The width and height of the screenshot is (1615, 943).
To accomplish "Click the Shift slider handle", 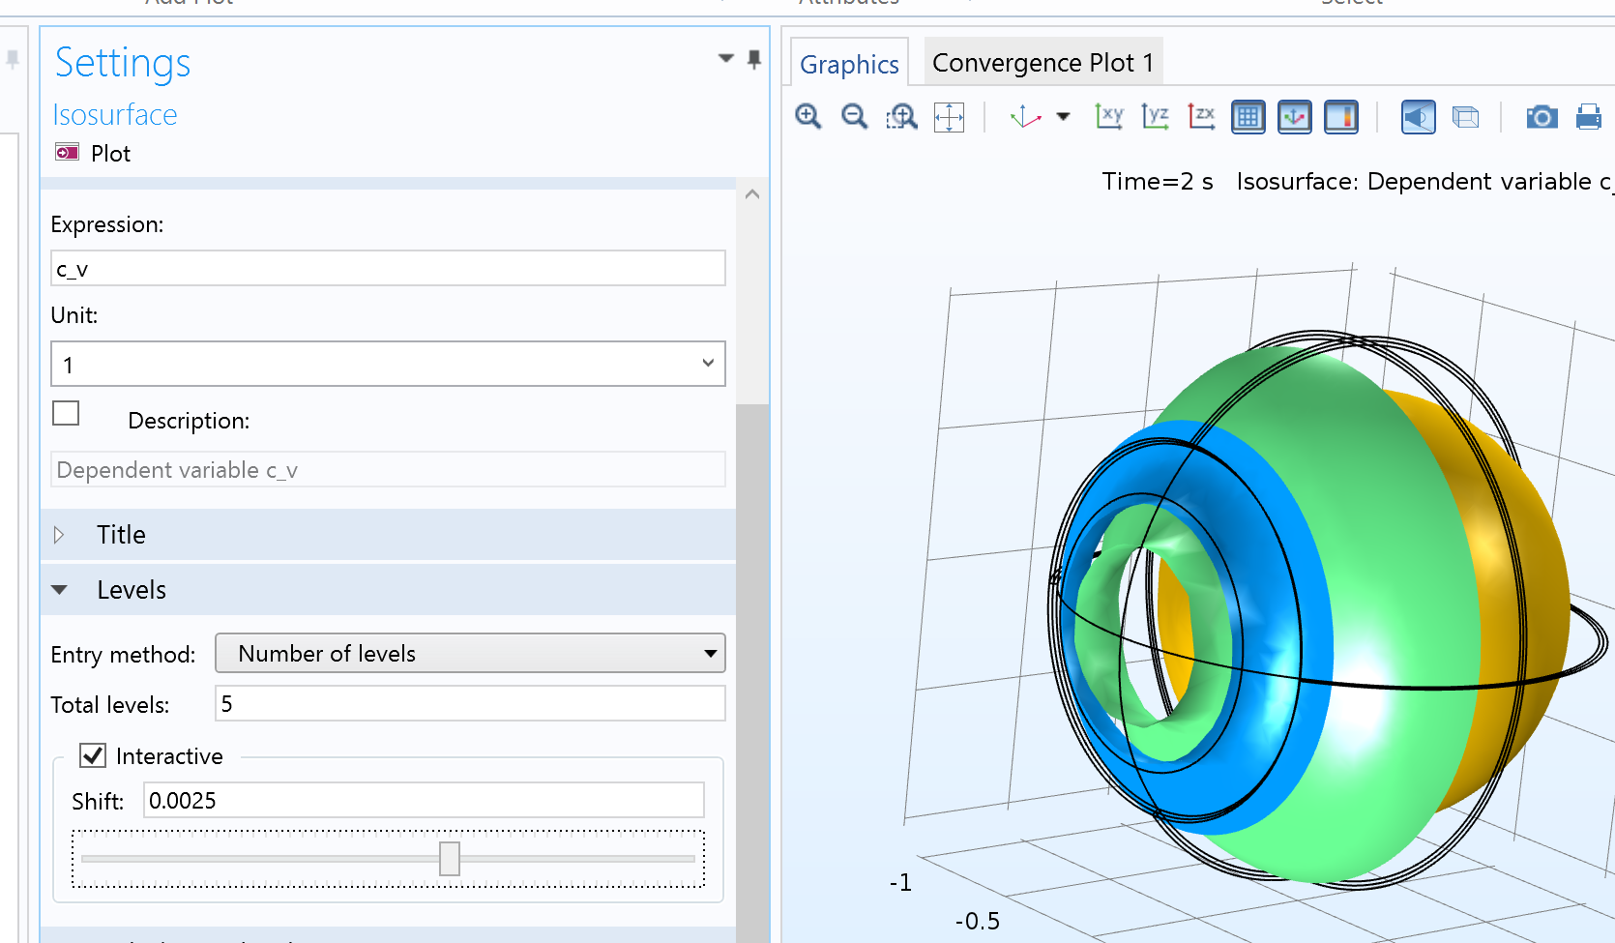I will [450, 858].
